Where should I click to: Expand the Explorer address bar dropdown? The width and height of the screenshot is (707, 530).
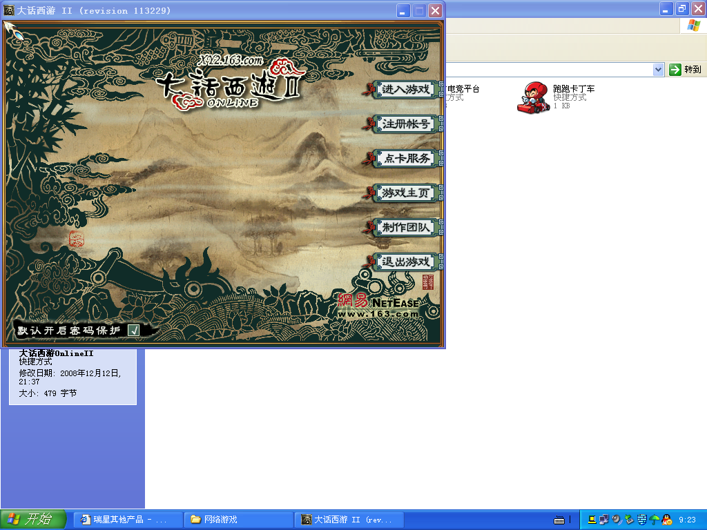coord(658,70)
